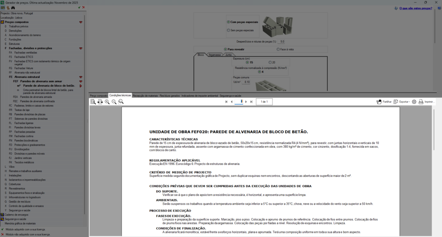Viewport: 442px width, 237px height.
Task: Expand the 'Paredes de alvenaria confinada' node
Action: click(37, 101)
